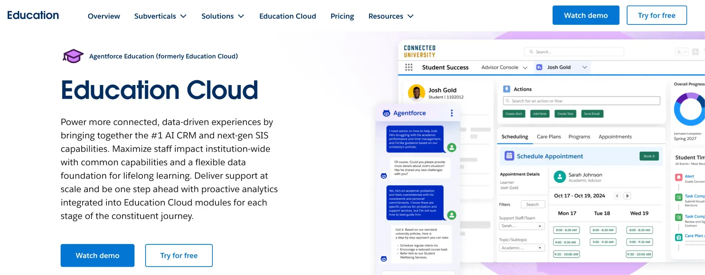Image resolution: width=705 pixels, height=275 pixels.
Task: Click the user avatar beside first chat message
Action: 452,148
